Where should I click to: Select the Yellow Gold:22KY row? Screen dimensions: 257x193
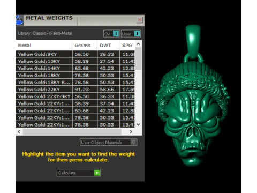point(75,90)
